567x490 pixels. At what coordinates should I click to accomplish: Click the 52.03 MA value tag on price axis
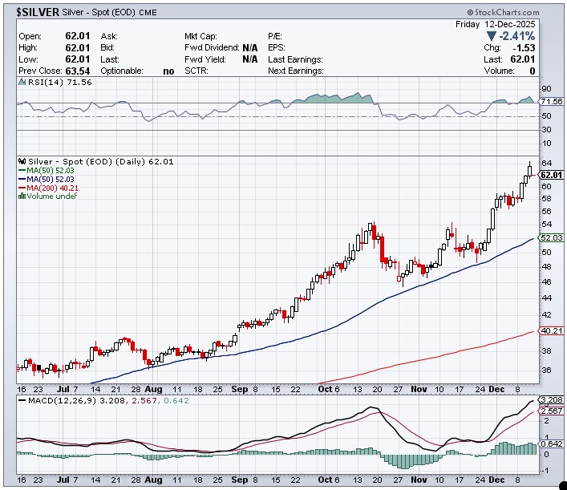(550, 237)
